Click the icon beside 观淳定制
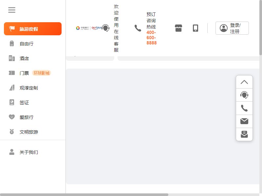 (12, 88)
